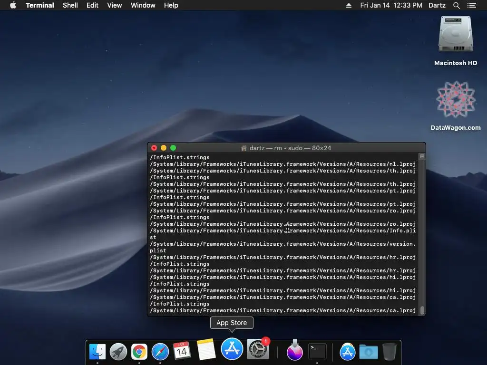The width and height of the screenshot is (487, 365).
Task: Click the line ending in Resources/version.
Action: click(282, 244)
